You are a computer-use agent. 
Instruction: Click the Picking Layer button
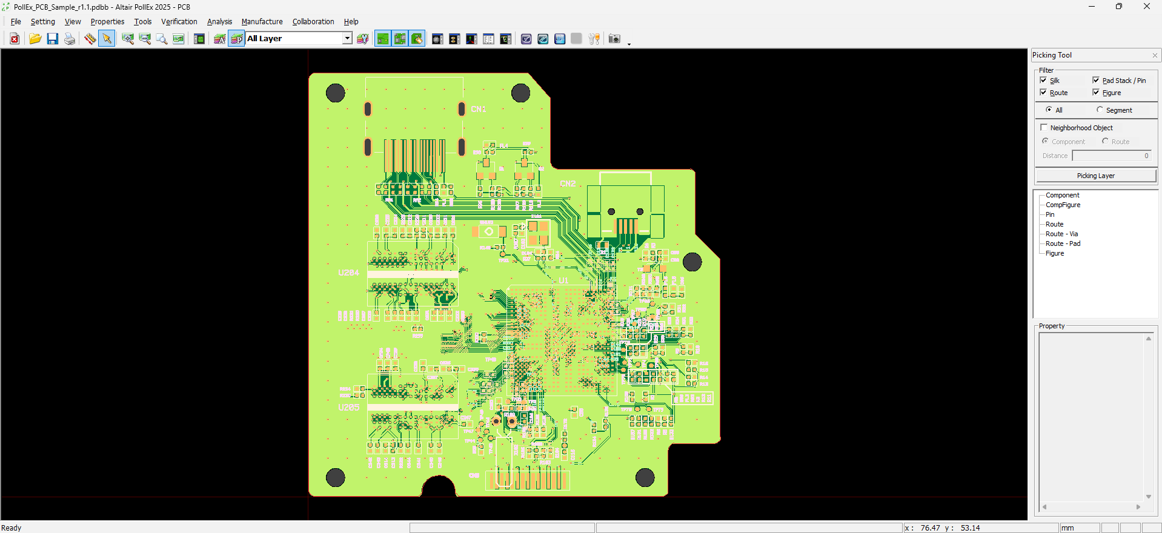coord(1095,176)
